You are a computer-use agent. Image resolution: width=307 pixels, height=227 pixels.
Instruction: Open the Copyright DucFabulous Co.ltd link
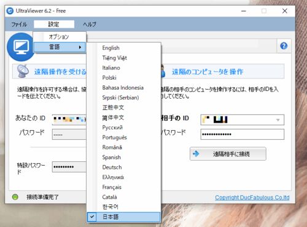[x=252, y=198]
